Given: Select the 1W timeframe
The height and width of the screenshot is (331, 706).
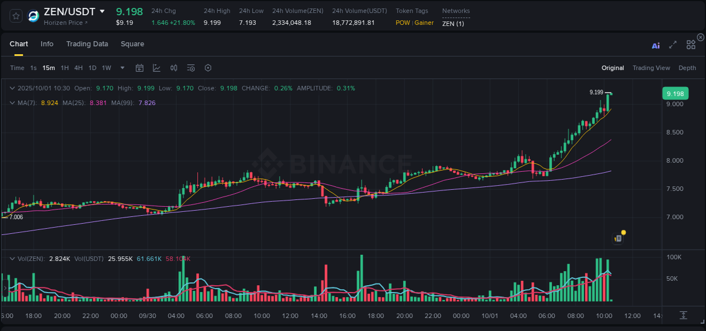Looking at the screenshot, I should tap(106, 68).
